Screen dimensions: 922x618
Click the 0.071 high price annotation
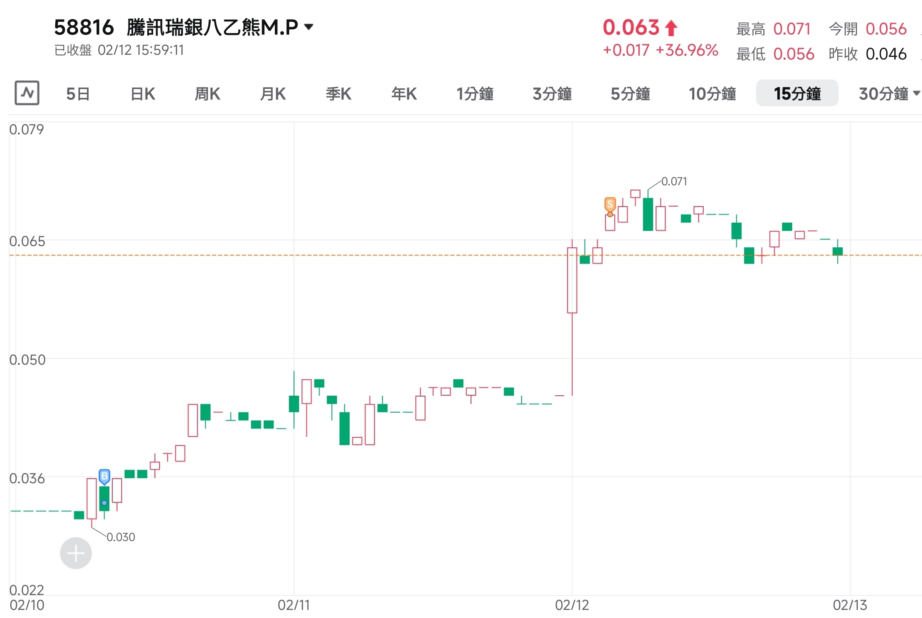click(x=674, y=181)
